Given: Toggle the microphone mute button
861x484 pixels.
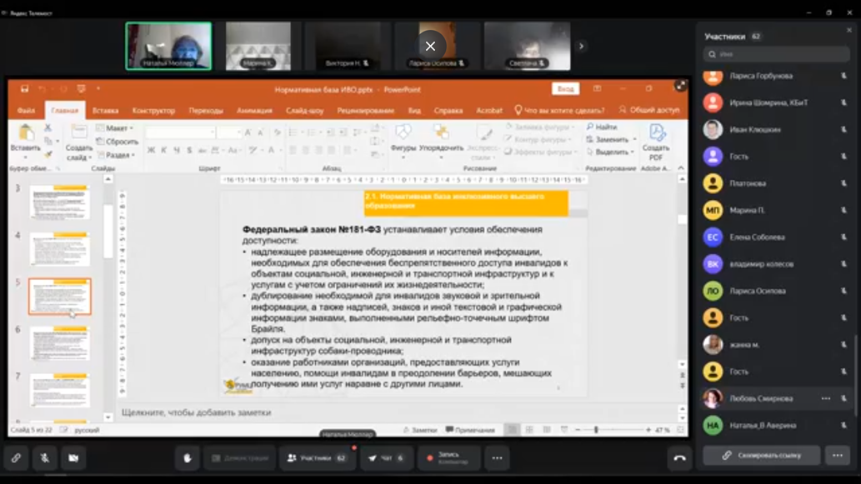Looking at the screenshot, I should coord(45,458).
